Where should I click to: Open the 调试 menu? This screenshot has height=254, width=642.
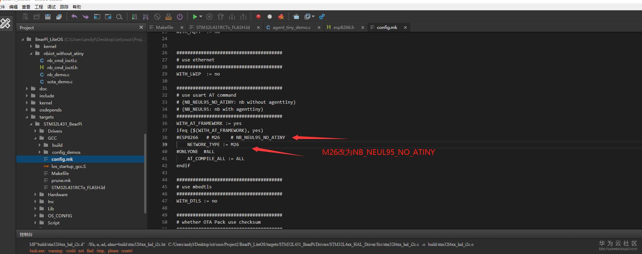pos(51,7)
